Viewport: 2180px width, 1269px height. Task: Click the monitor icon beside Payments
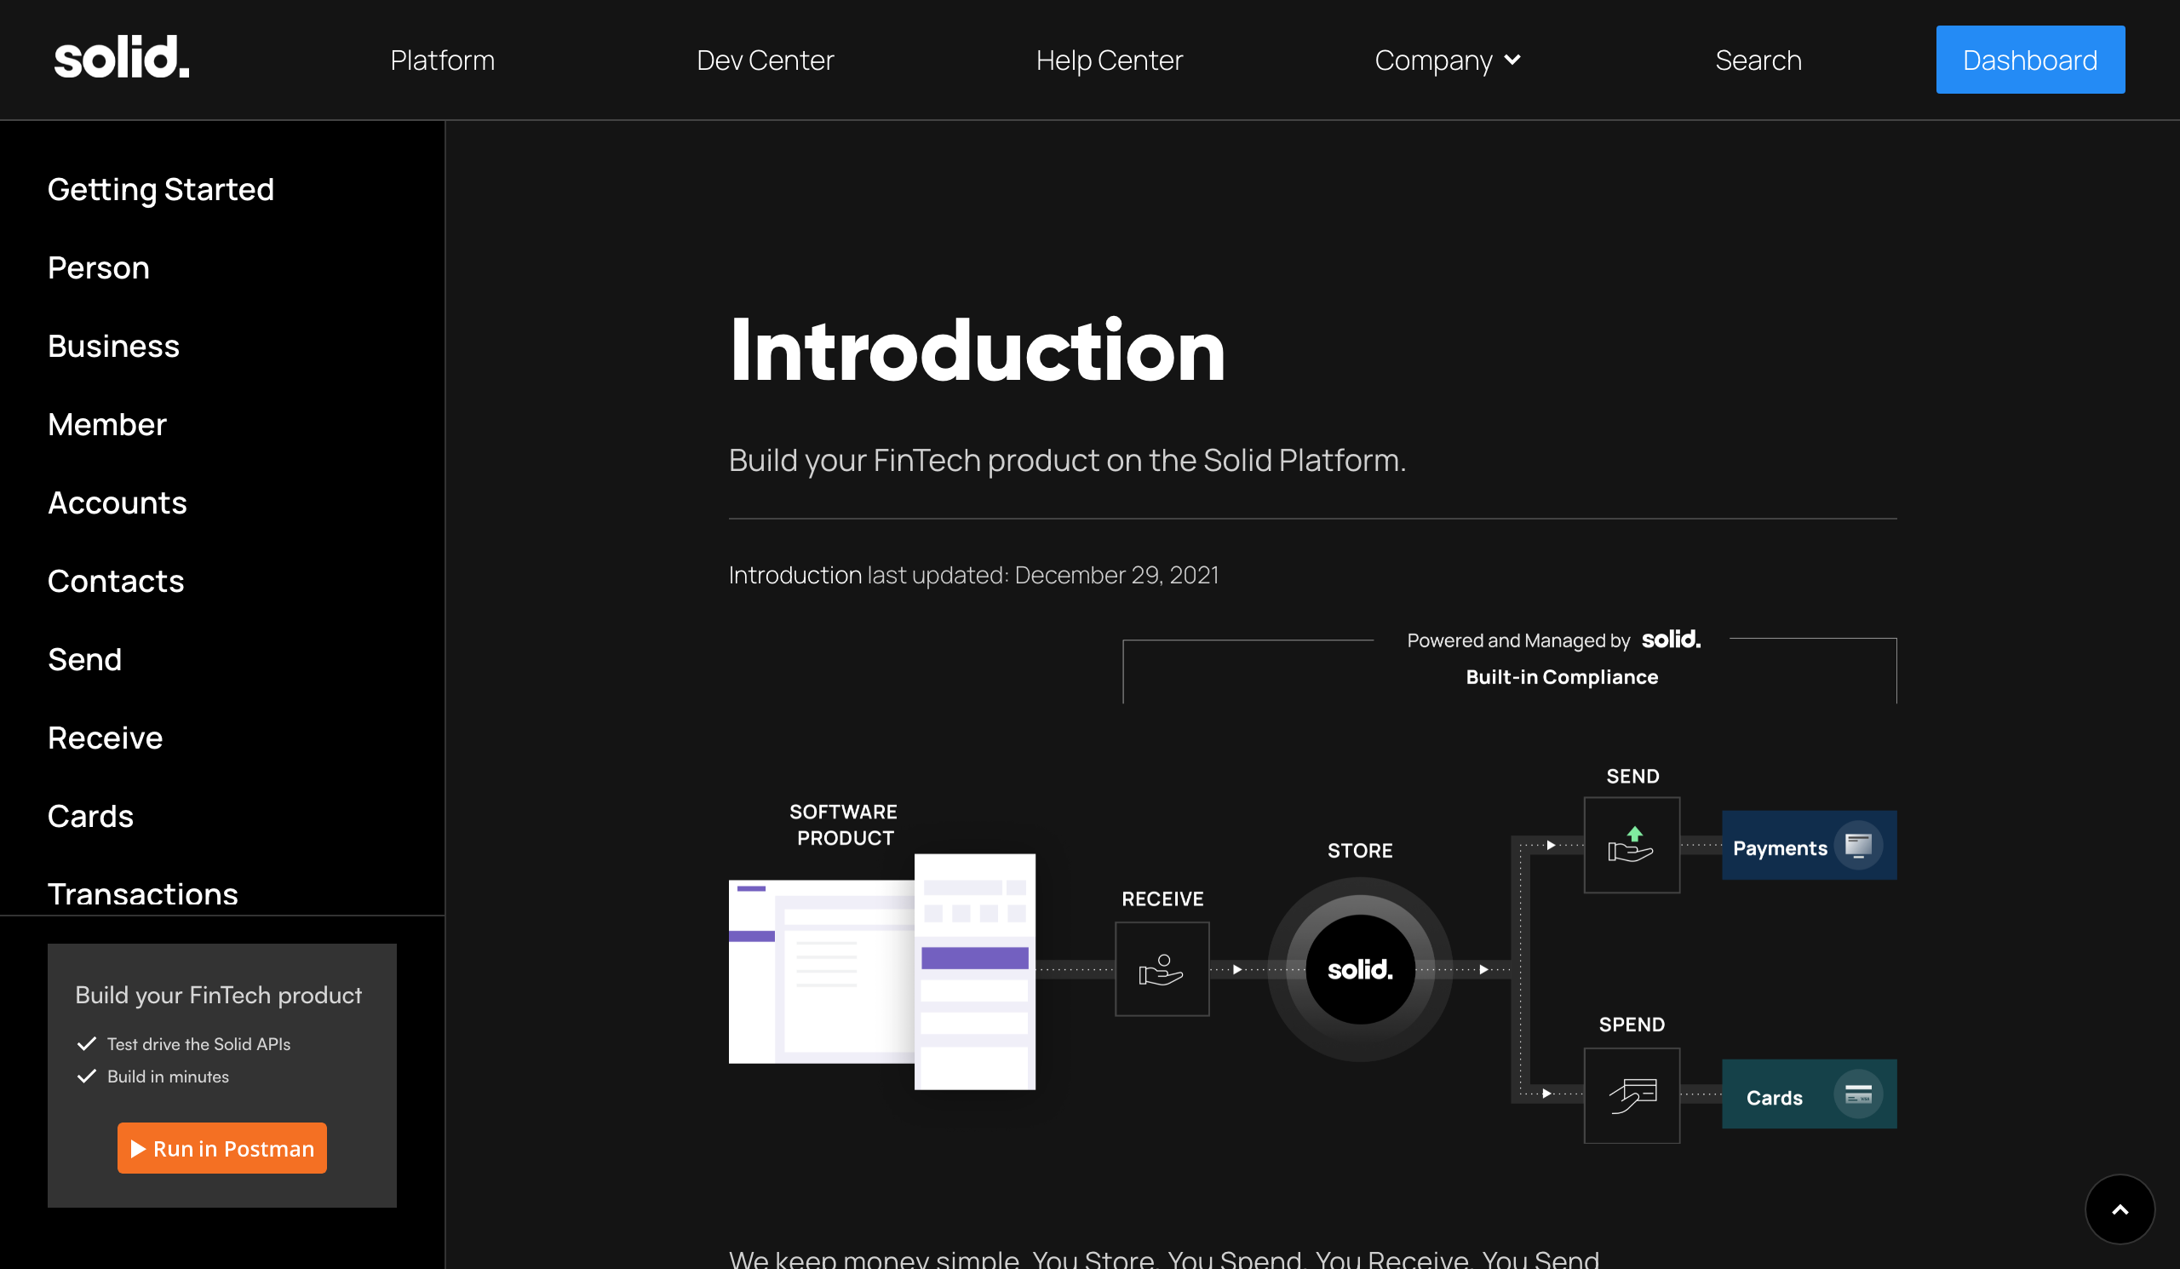(x=1858, y=845)
